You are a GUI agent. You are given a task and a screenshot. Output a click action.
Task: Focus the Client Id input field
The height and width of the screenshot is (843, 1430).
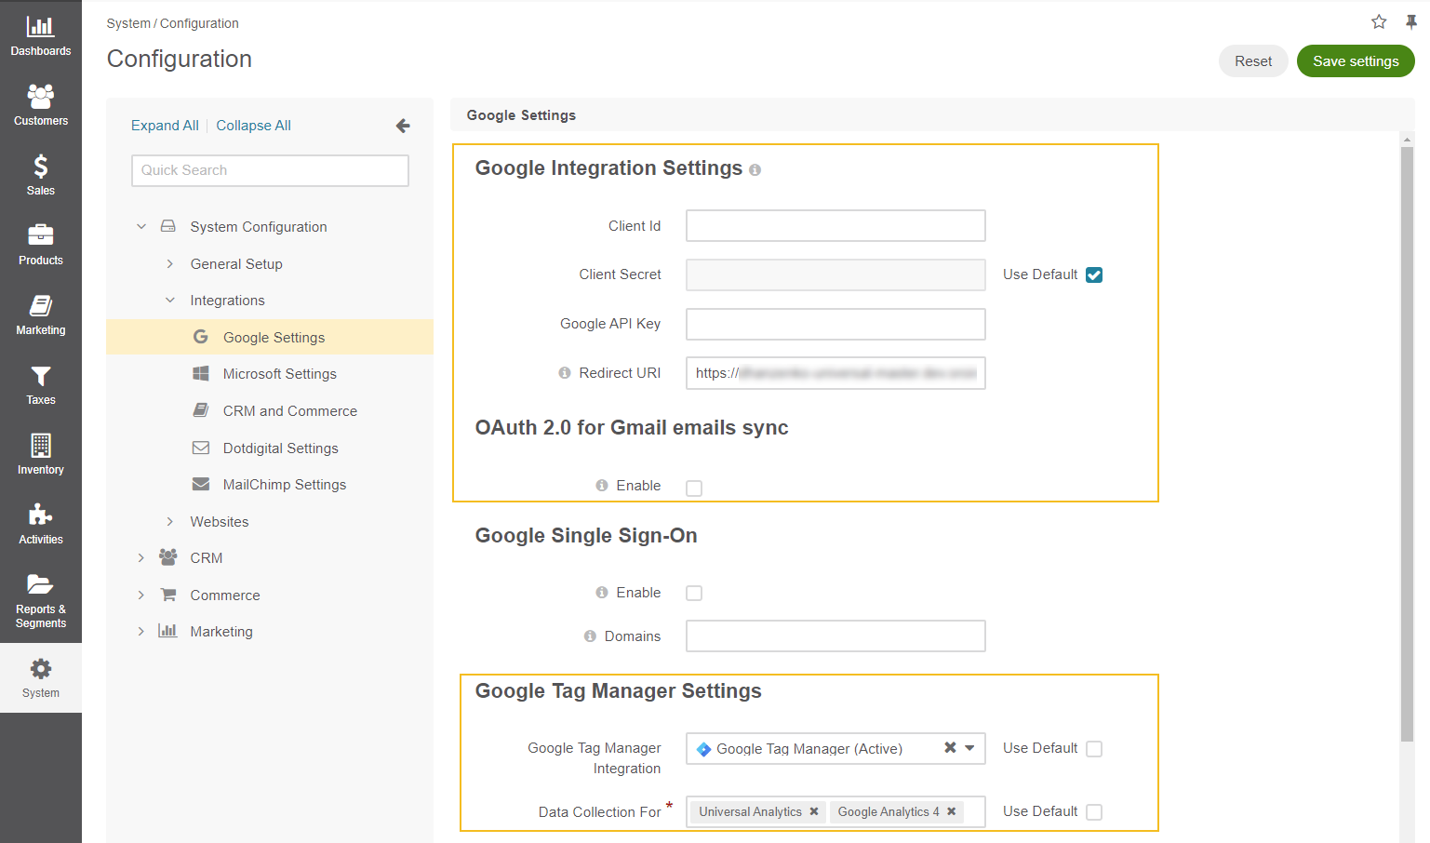click(835, 226)
